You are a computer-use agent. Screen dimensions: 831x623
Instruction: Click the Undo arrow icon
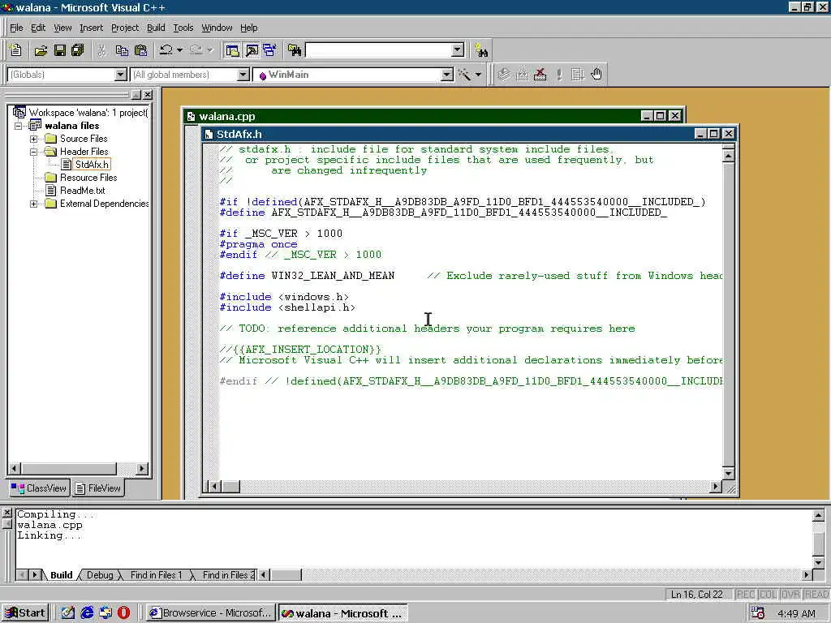pyautogui.click(x=166, y=50)
